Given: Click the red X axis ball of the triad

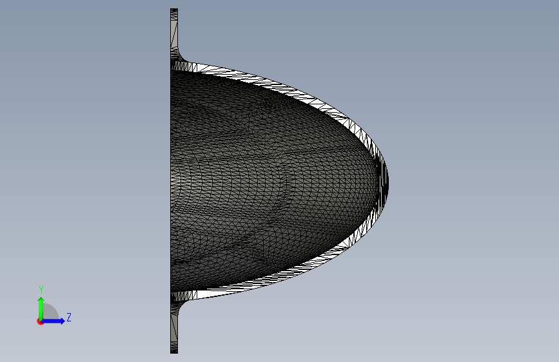Looking at the screenshot, I should point(40,322).
